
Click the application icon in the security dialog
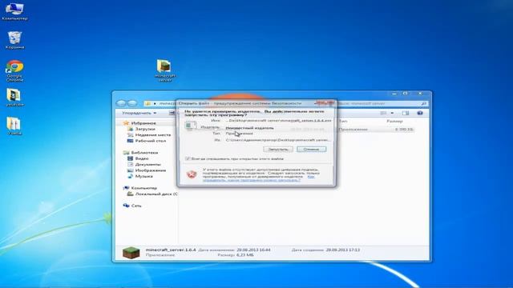(x=191, y=126)
